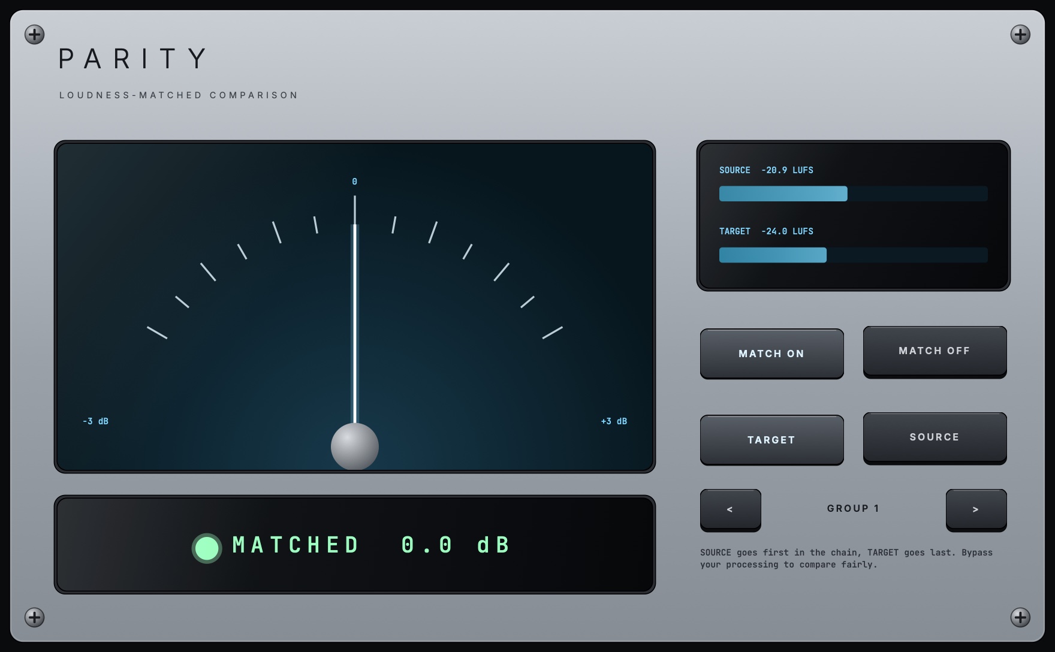Click the bottom-right panel screw
The image size is (1055, 652).
click(x=1020, y=617)
